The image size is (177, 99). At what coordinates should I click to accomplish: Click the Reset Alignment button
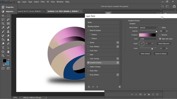point(164,43)
